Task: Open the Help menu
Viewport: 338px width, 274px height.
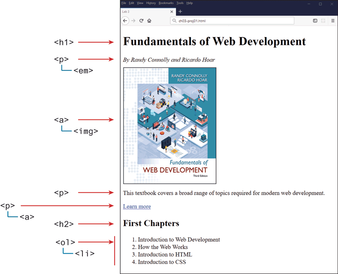Action: (190, 3)
